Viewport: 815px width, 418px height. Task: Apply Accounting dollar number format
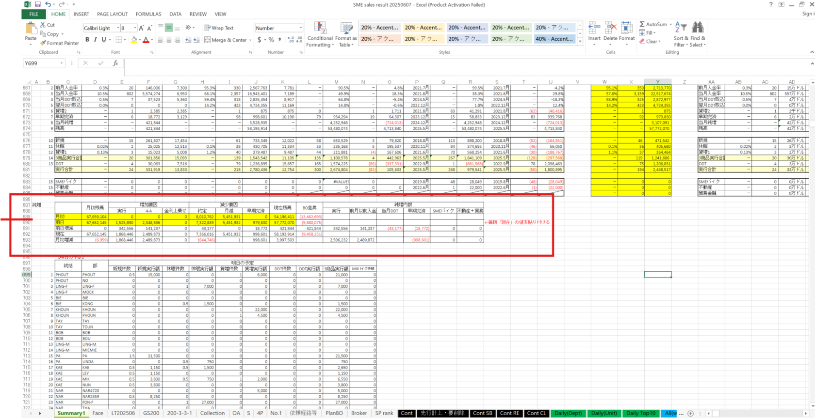click(260, 40)
